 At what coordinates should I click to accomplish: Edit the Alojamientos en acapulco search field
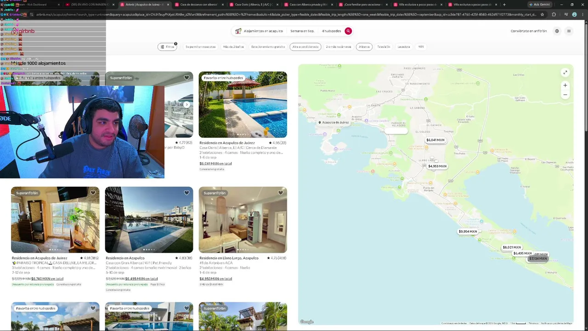(x=260, y=31)
